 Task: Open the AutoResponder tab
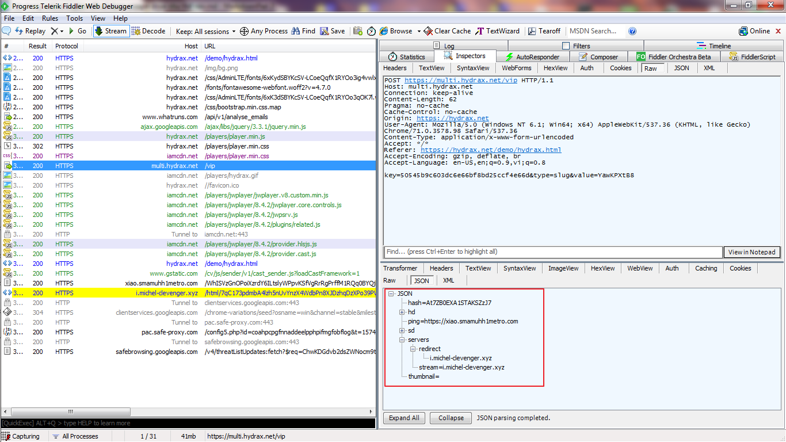point(532,56)
